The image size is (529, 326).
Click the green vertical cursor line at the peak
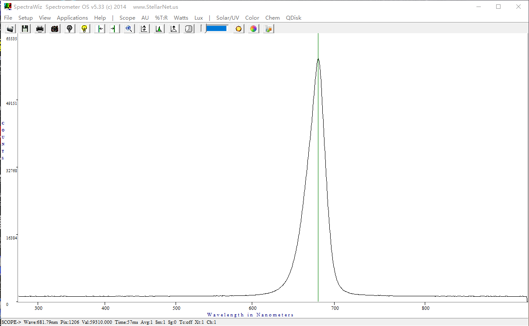point(318,167)
